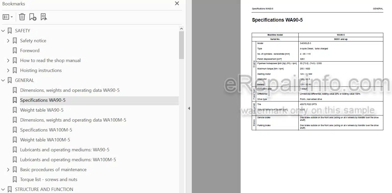
Task: Click serial number 50051 and up cell
Action: (340, 39)
